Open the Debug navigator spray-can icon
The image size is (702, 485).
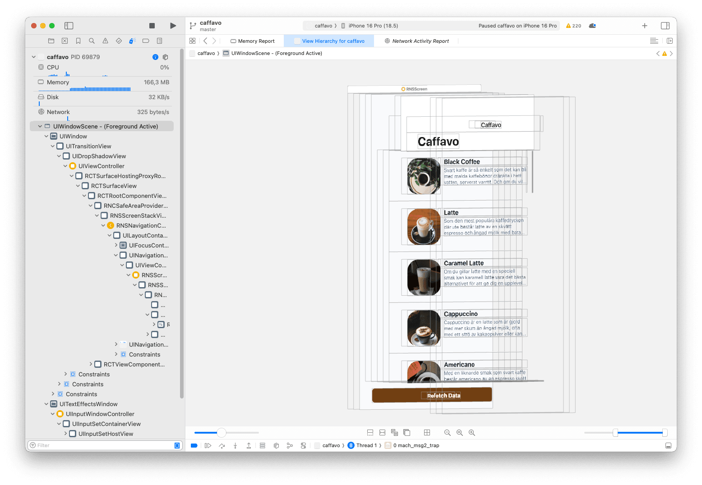[132, 41]
